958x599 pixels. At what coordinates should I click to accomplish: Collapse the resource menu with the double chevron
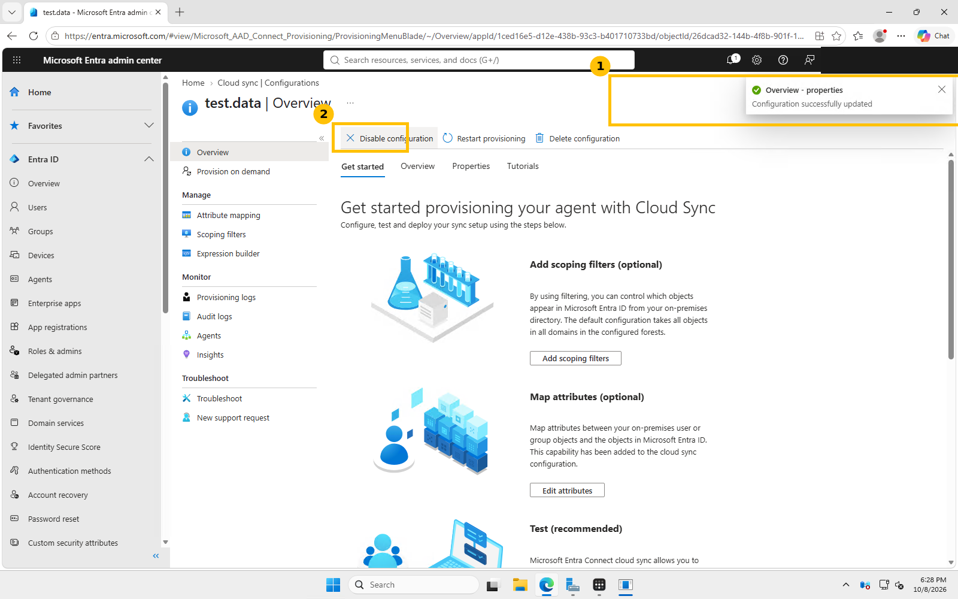tap(322, 138)
